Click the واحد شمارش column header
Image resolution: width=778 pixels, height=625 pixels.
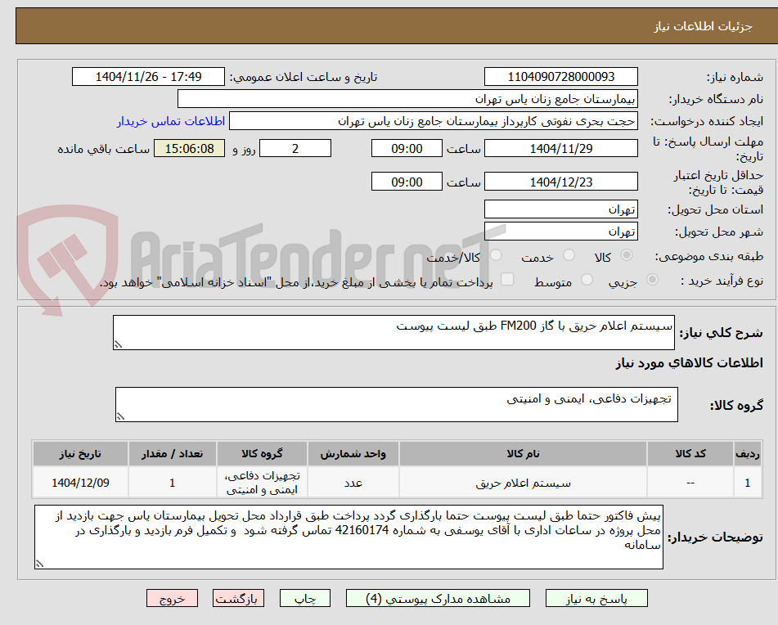pos(353,453)
